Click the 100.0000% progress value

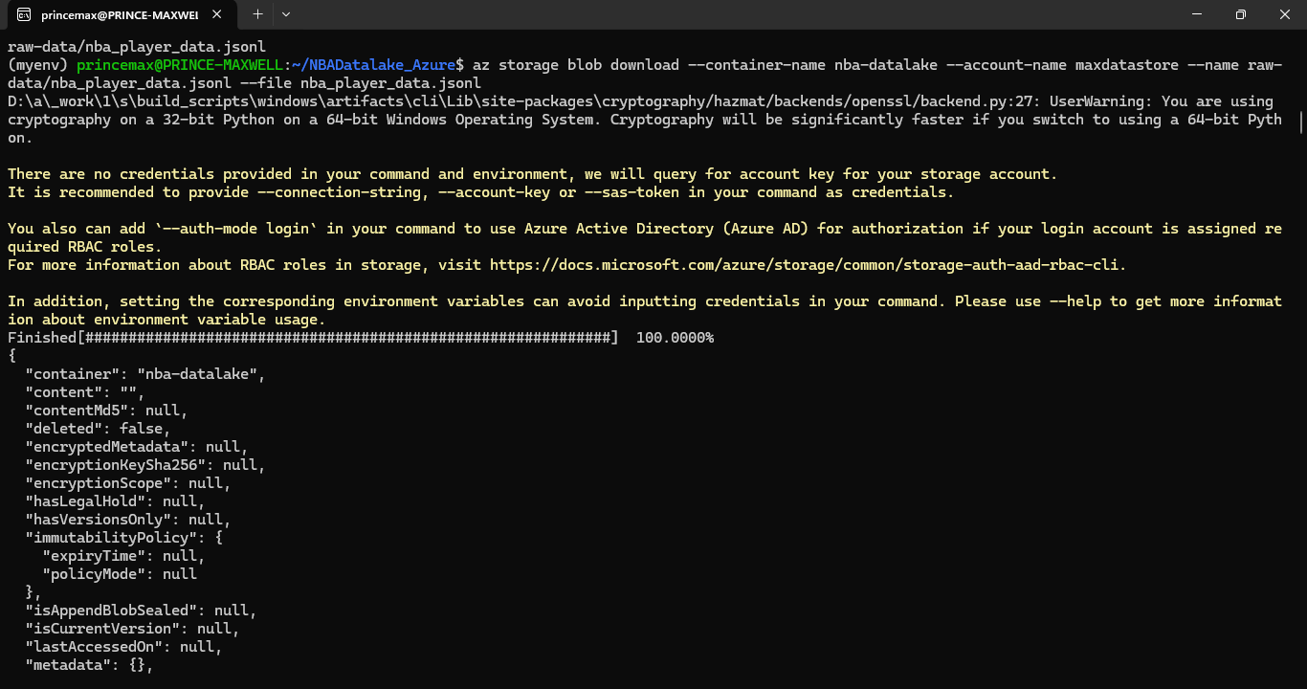point(675,338)
